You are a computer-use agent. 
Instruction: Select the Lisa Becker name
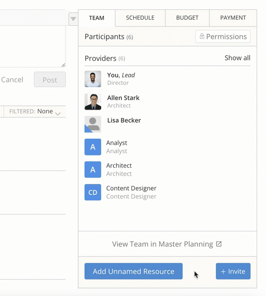click(x=124, y=120)
